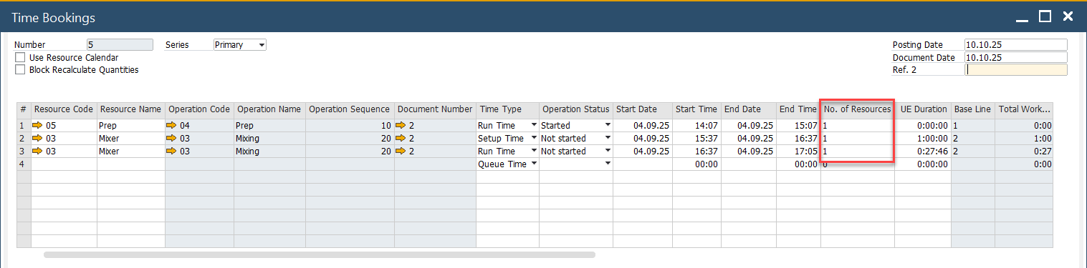The image size is (1087, 268).
Task: Click the Resource Code column header
Action: click(64, 109)
